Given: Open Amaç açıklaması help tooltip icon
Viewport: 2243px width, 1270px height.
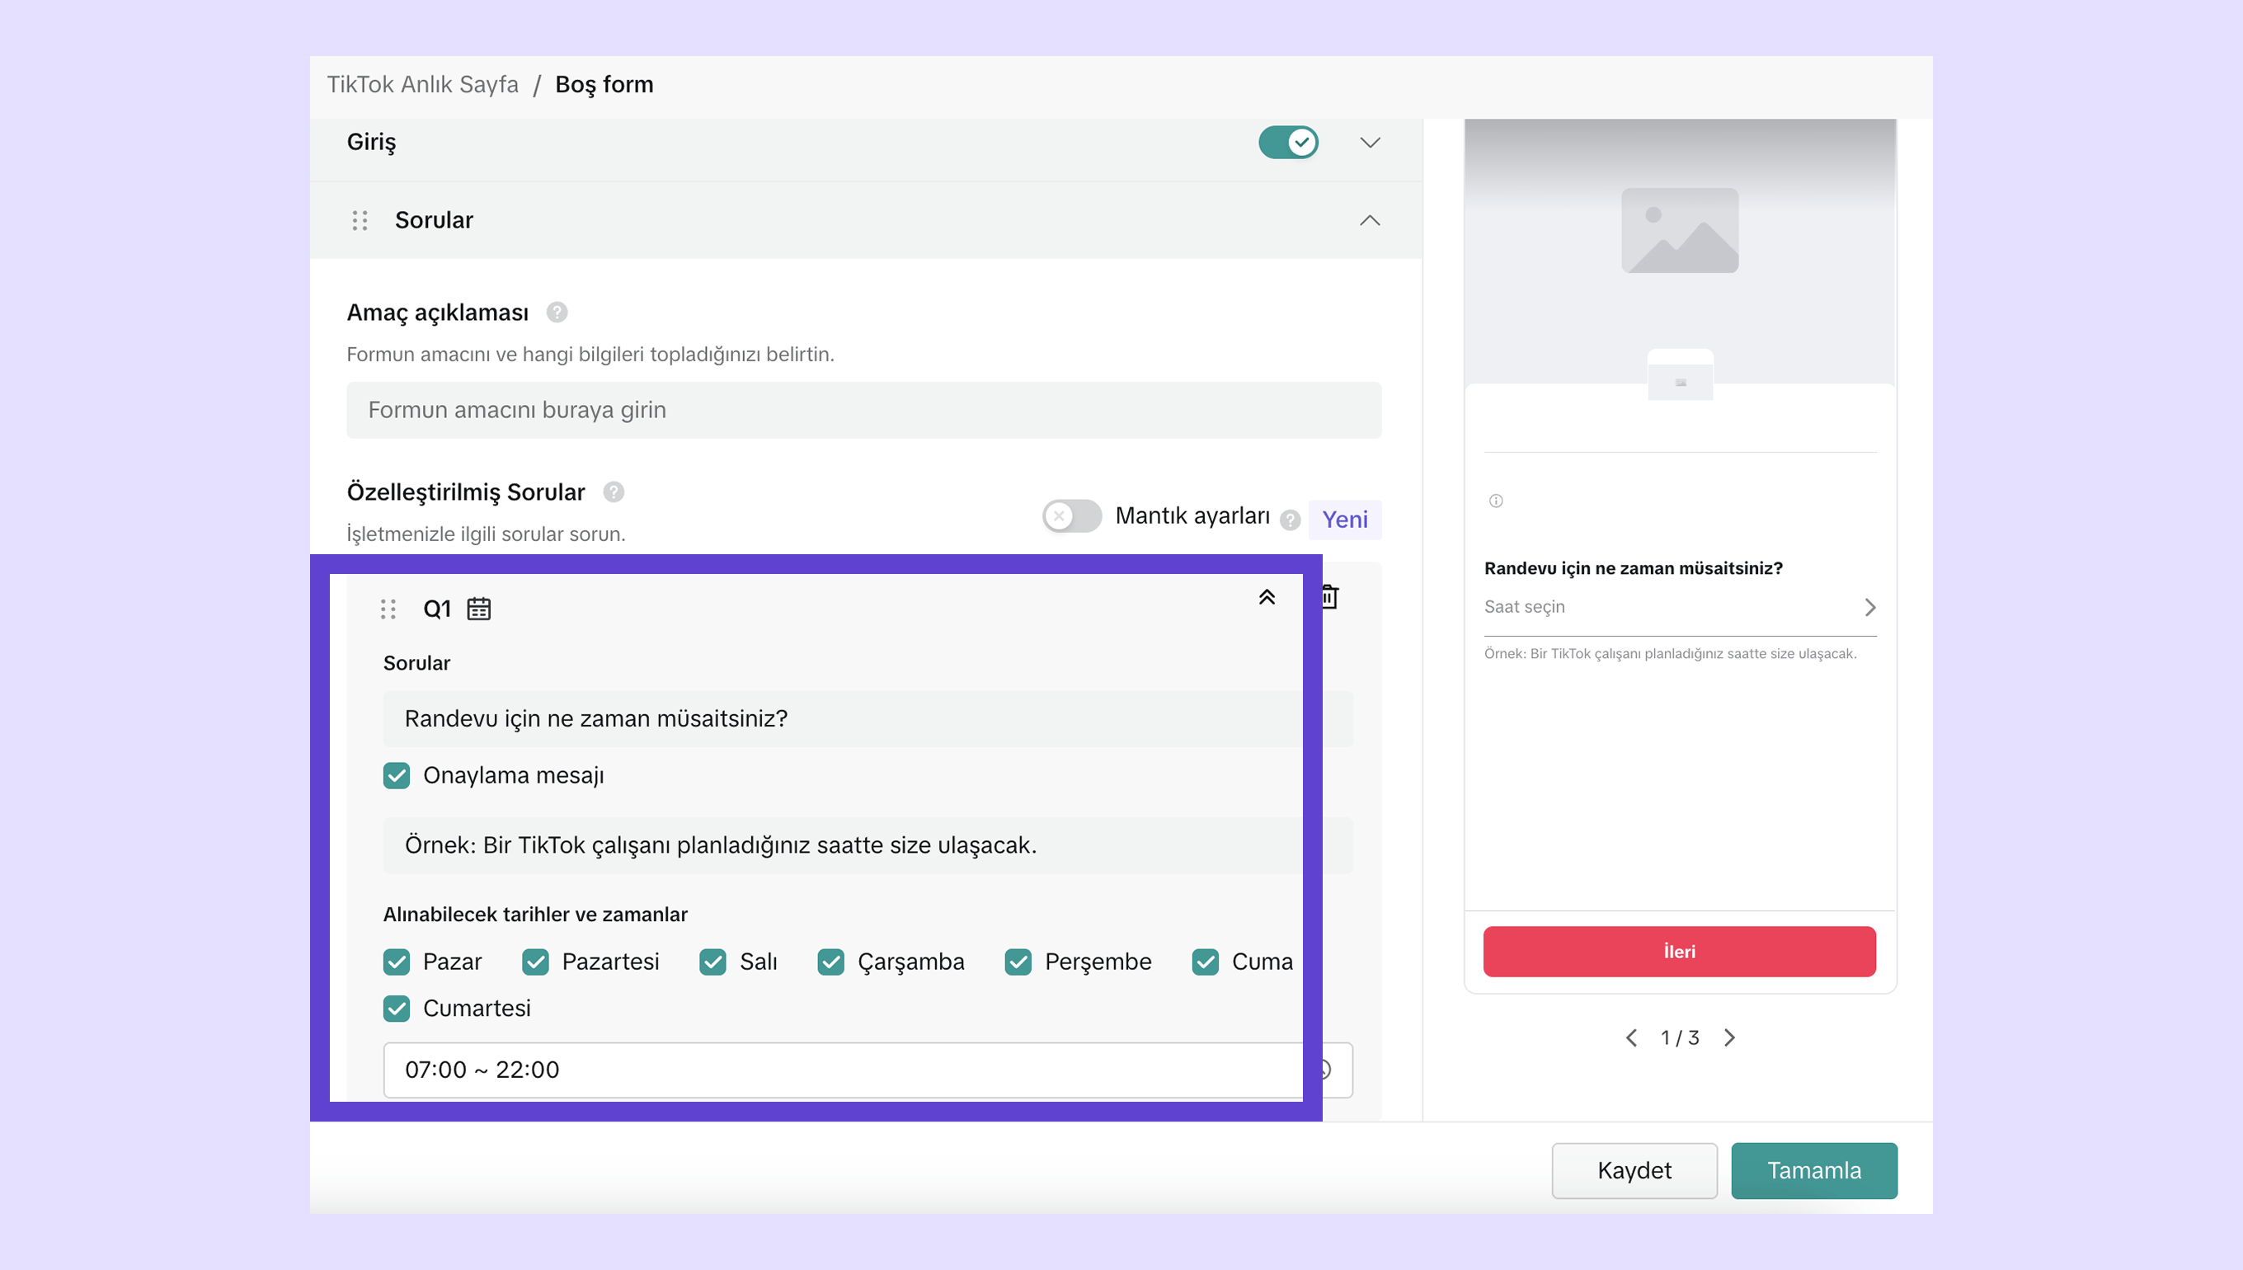Looking at the screenshot, I should (557, 313).
